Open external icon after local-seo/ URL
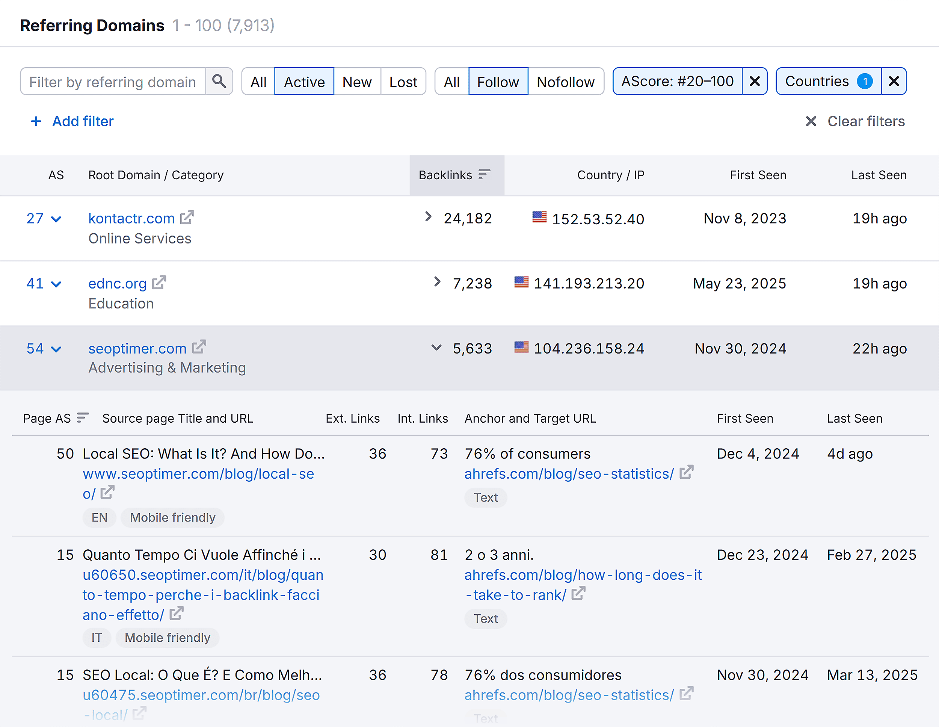Image resolution: width=939 pixels, height=727 pixels. click(x=107, y=492)
